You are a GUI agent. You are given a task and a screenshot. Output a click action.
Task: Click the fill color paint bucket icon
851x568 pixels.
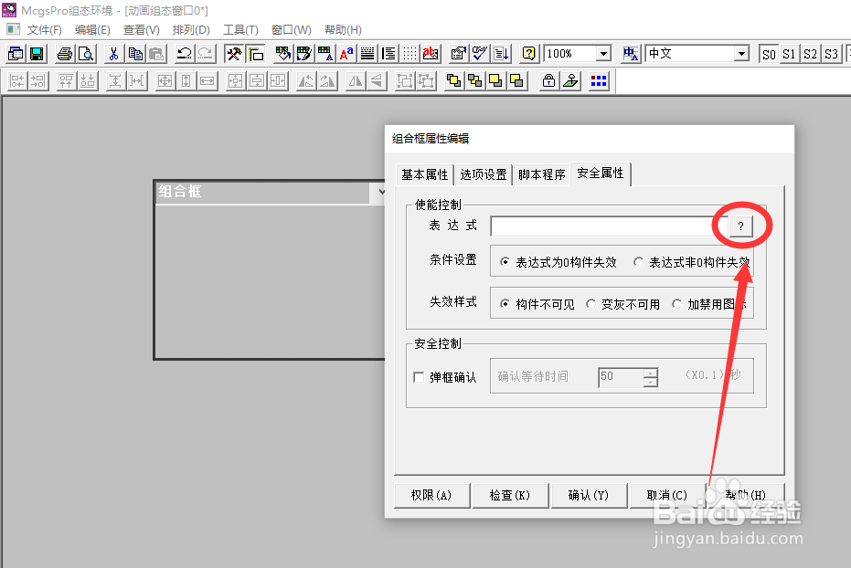282,54
